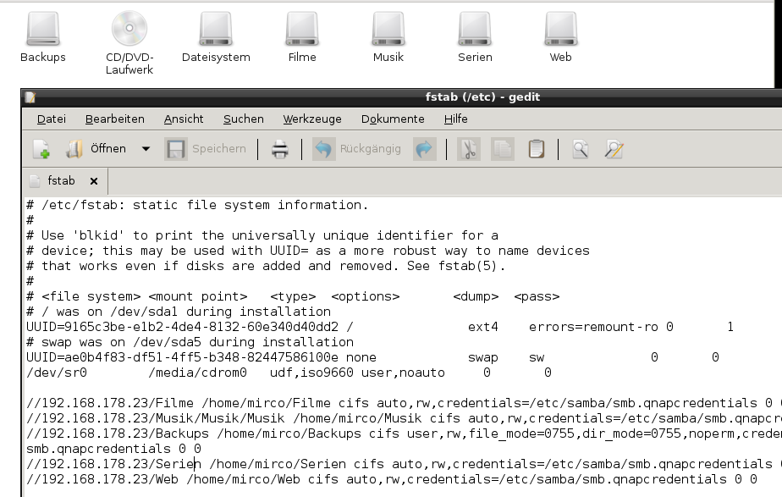Select the Dateisystem drive icon

(x=216, y=29)
